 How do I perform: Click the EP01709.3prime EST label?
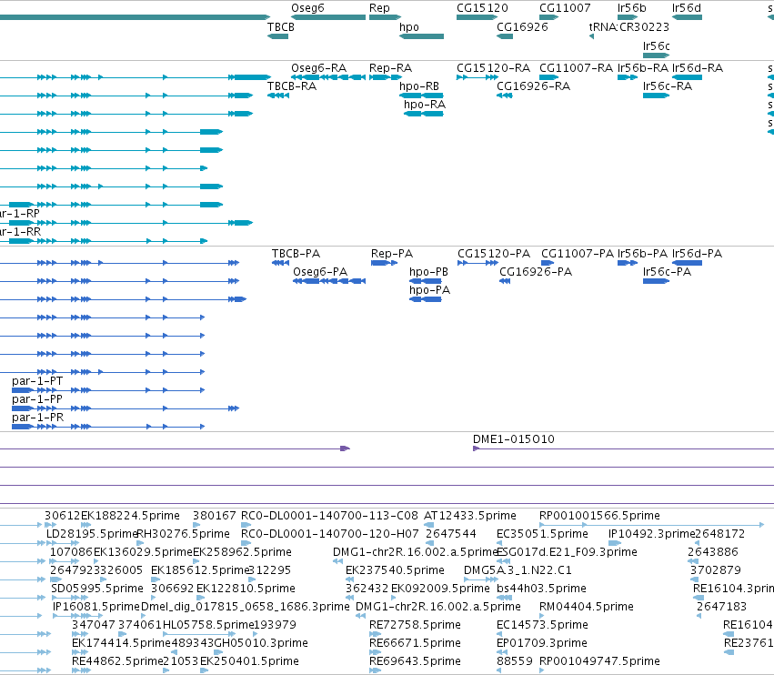(x=541, y=643)
